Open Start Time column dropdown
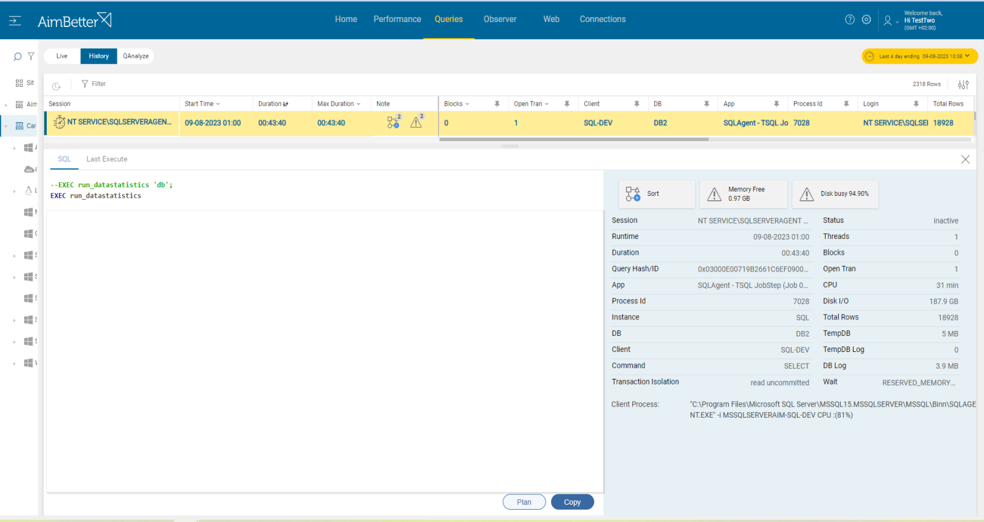The image size is (984, 522). (x=218, y=104)
